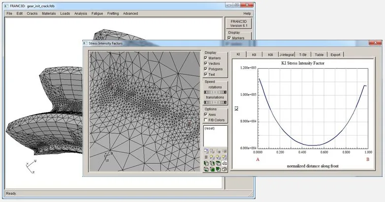Viewport: 385px width, 202px height.
Task: Switch to the KII tab
Action: coord(254,55)
